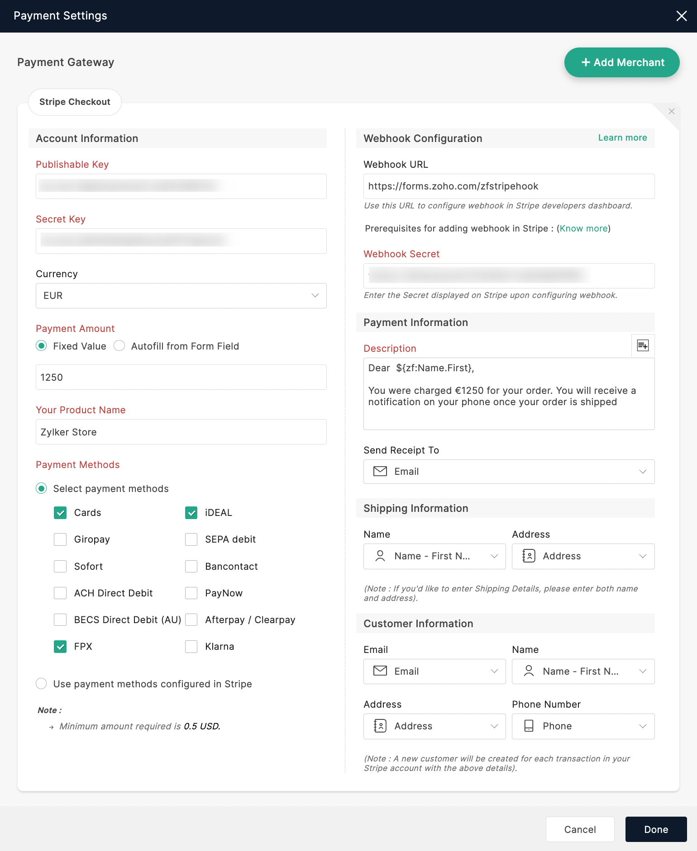Open the Customer Email dropdown
697x851 pixels.
[434, 671]
